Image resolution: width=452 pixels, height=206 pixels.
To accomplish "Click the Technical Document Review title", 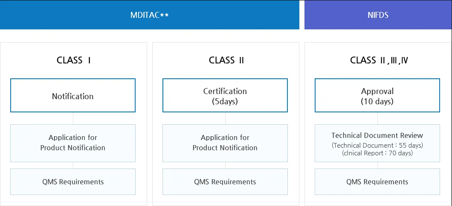I will (377, 135).
